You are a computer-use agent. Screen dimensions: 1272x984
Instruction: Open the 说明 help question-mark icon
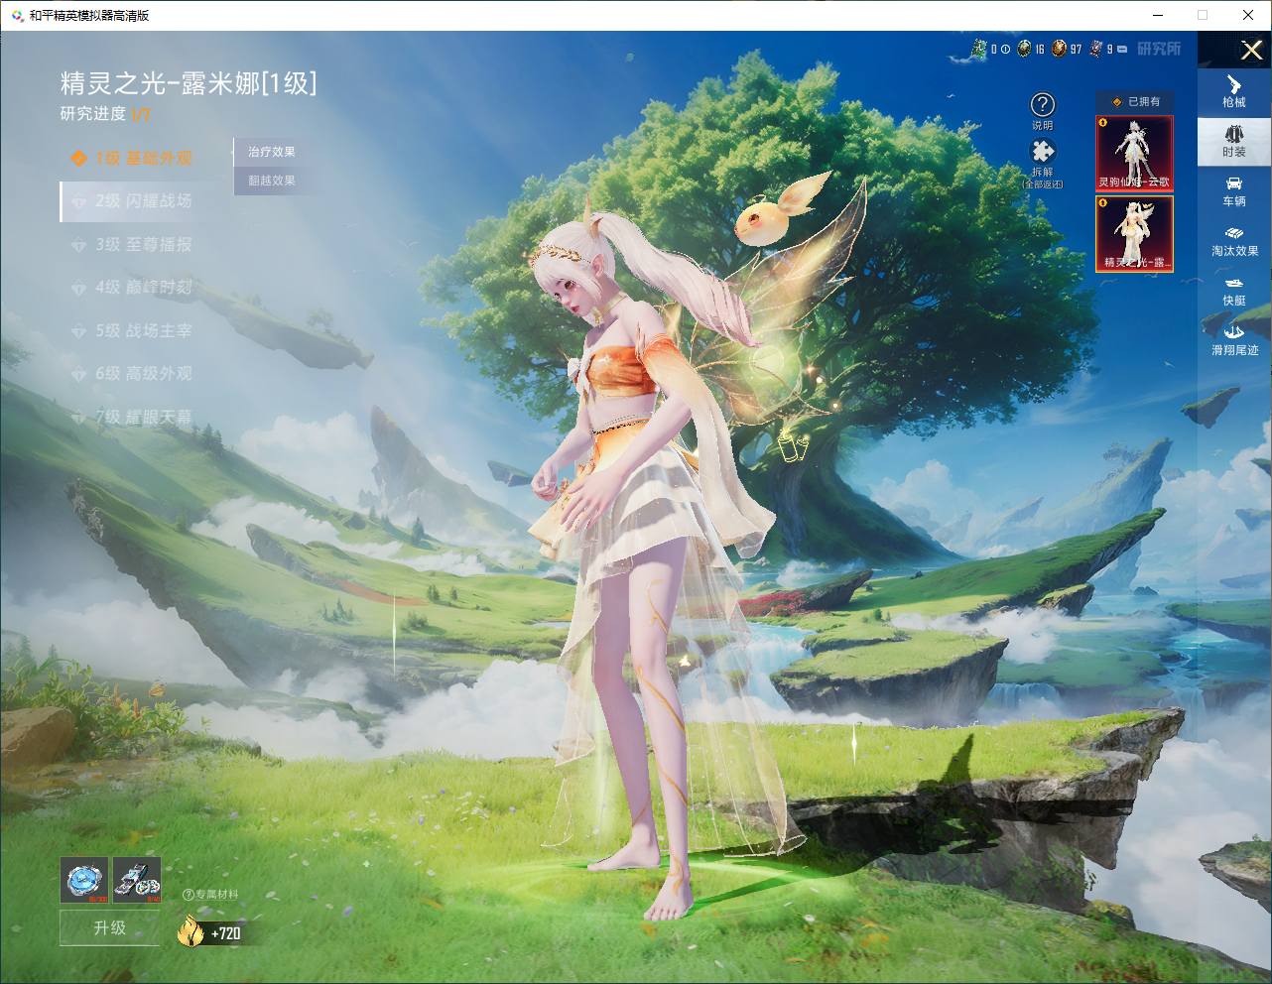click(1042, 104)
